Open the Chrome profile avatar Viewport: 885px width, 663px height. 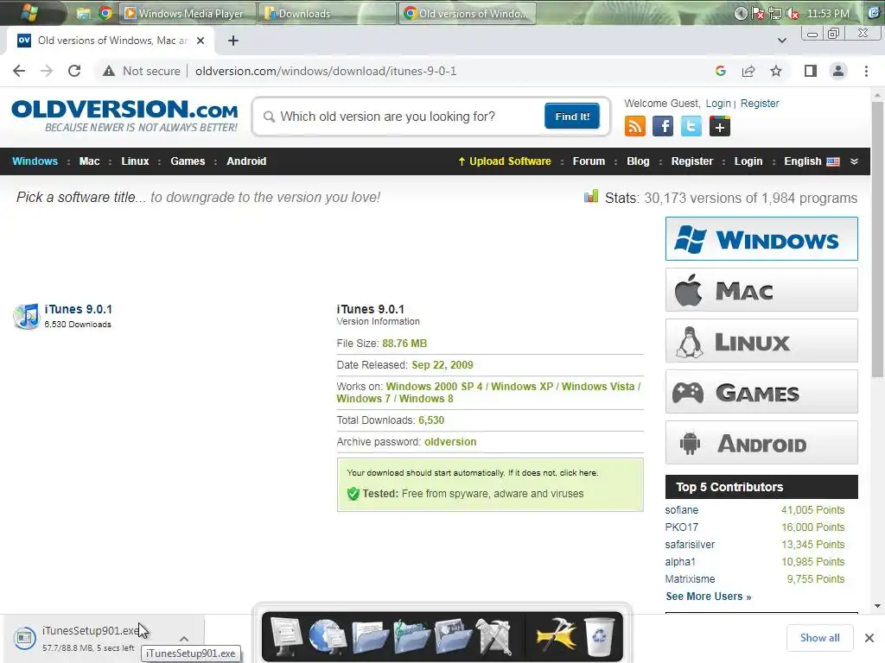click(x=838, y=71)
